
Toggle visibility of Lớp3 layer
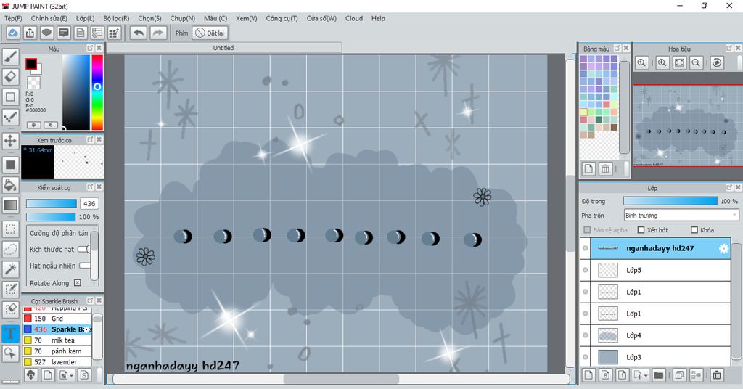[x=586, y=357]
